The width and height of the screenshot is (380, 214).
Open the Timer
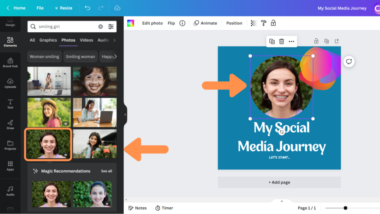[x=164, y=208]
